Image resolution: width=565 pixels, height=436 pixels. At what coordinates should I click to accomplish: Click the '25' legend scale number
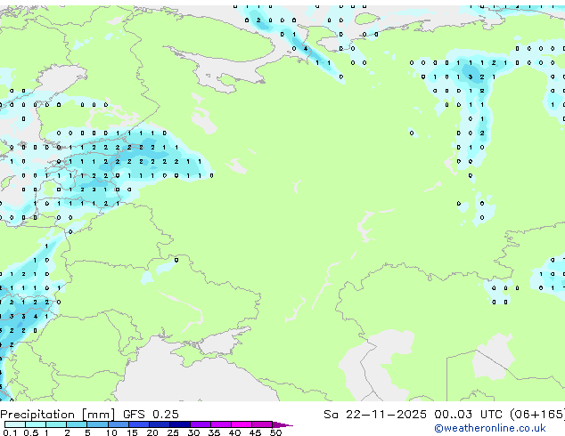tap(173, 432)
